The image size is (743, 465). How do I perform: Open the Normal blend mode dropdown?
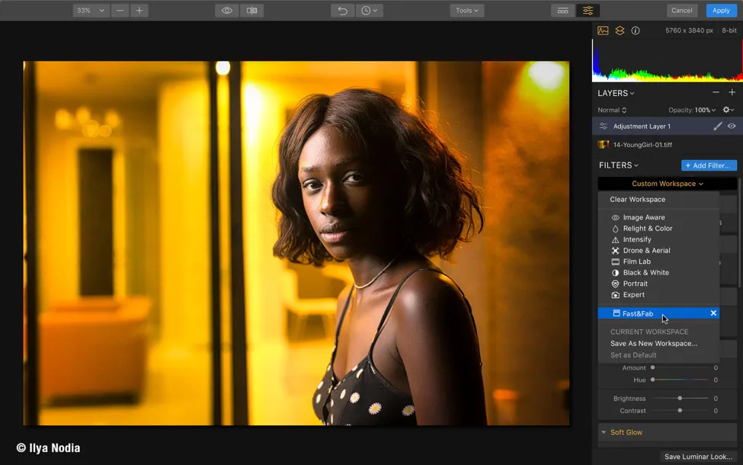coord(612,110)
